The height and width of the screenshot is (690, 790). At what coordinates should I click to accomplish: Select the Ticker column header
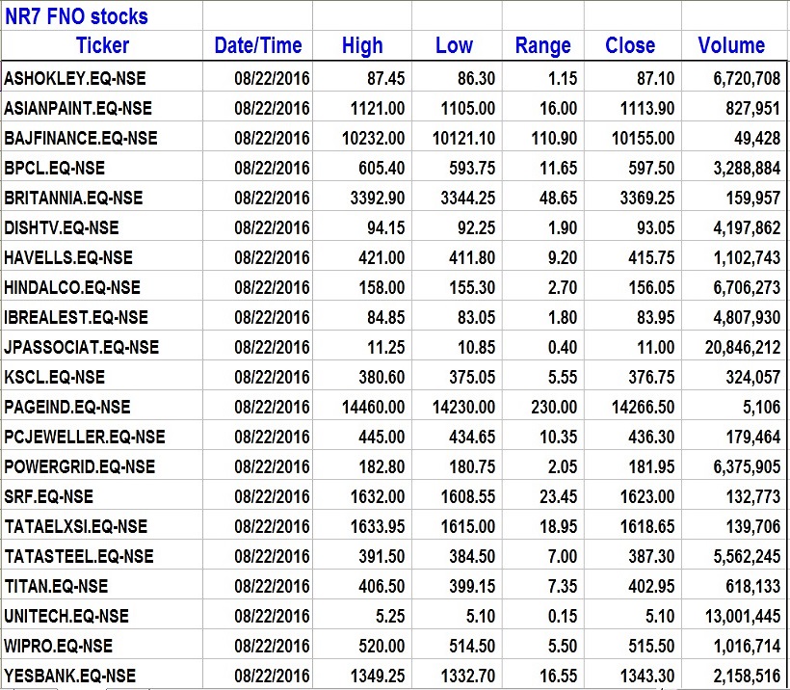tap(102, 45)
